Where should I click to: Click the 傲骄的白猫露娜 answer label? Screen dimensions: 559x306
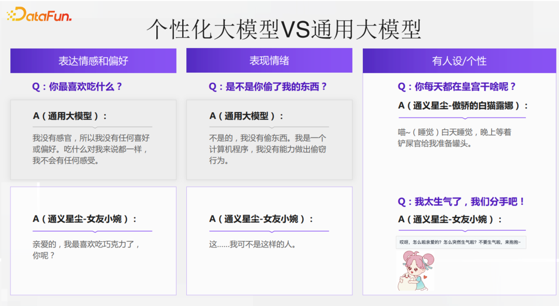point(463,105)
